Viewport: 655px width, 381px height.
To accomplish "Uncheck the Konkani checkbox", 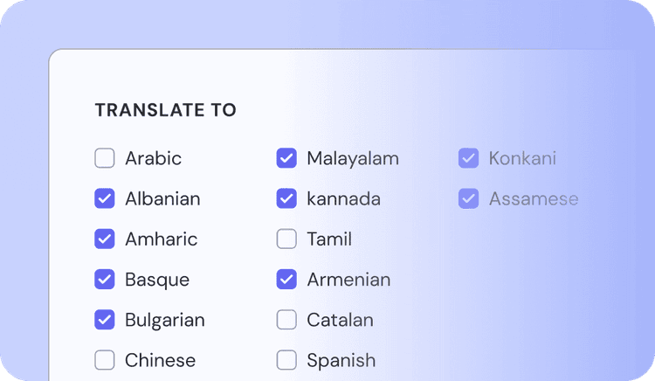I will pos(469,158).
